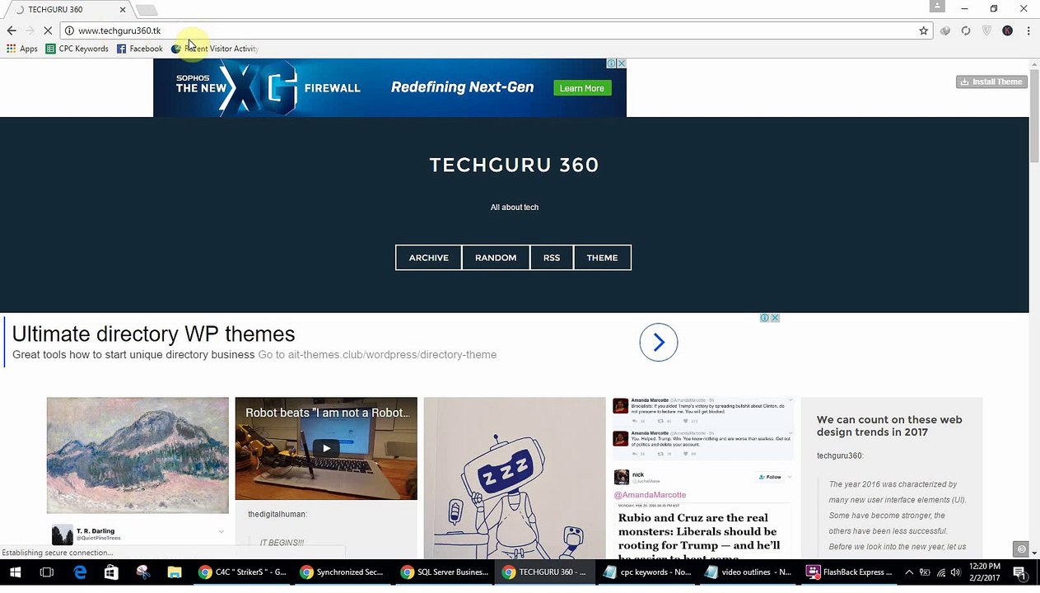This screenshot has width=1040, height=593.
Task: Click the blue arrow circle on directory ad
Action: [659, 343]
